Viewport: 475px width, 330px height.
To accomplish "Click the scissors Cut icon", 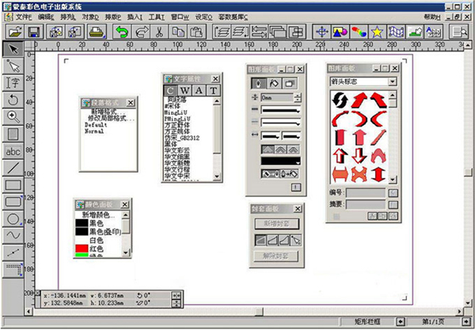I will (x=159, y=32).
